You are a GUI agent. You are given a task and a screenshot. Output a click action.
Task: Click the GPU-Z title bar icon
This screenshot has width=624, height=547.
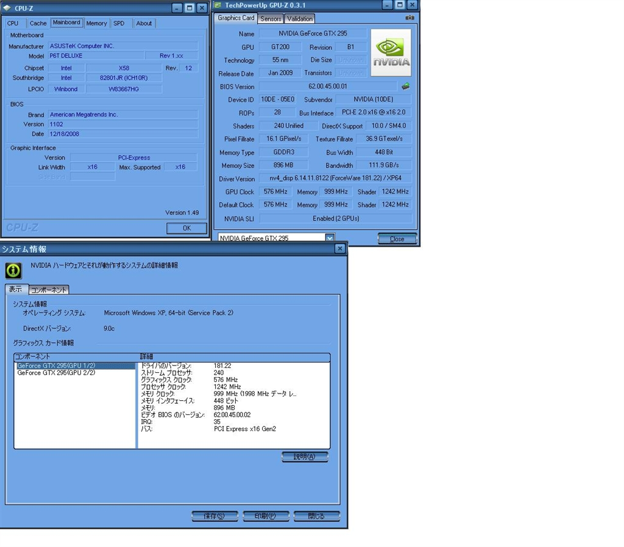tap(218, 5)
